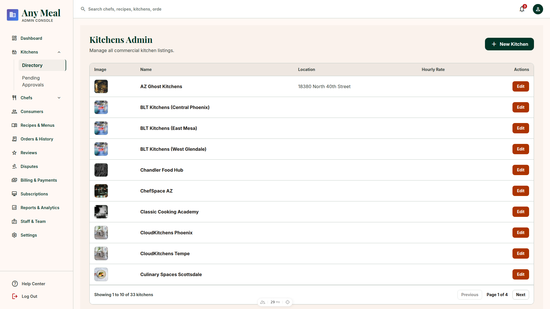Click the Billing & Payments cash icon
The height and width of the screenshot is (309, 550).
pos(14,180)
